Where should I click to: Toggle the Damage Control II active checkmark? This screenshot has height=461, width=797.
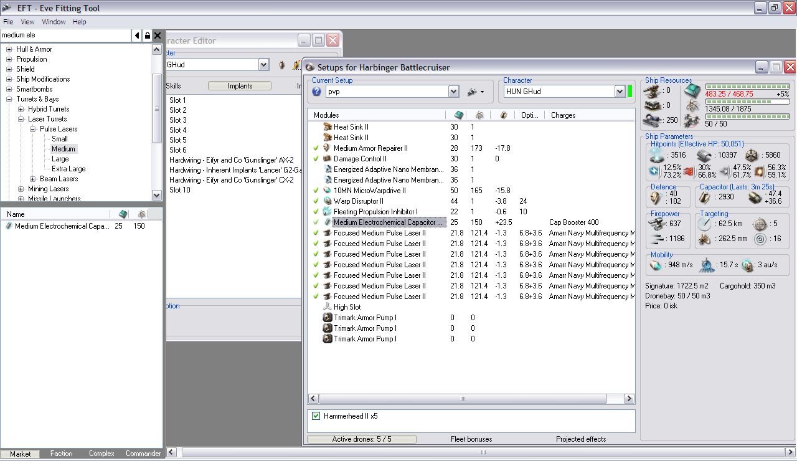(x=316, y=159)
